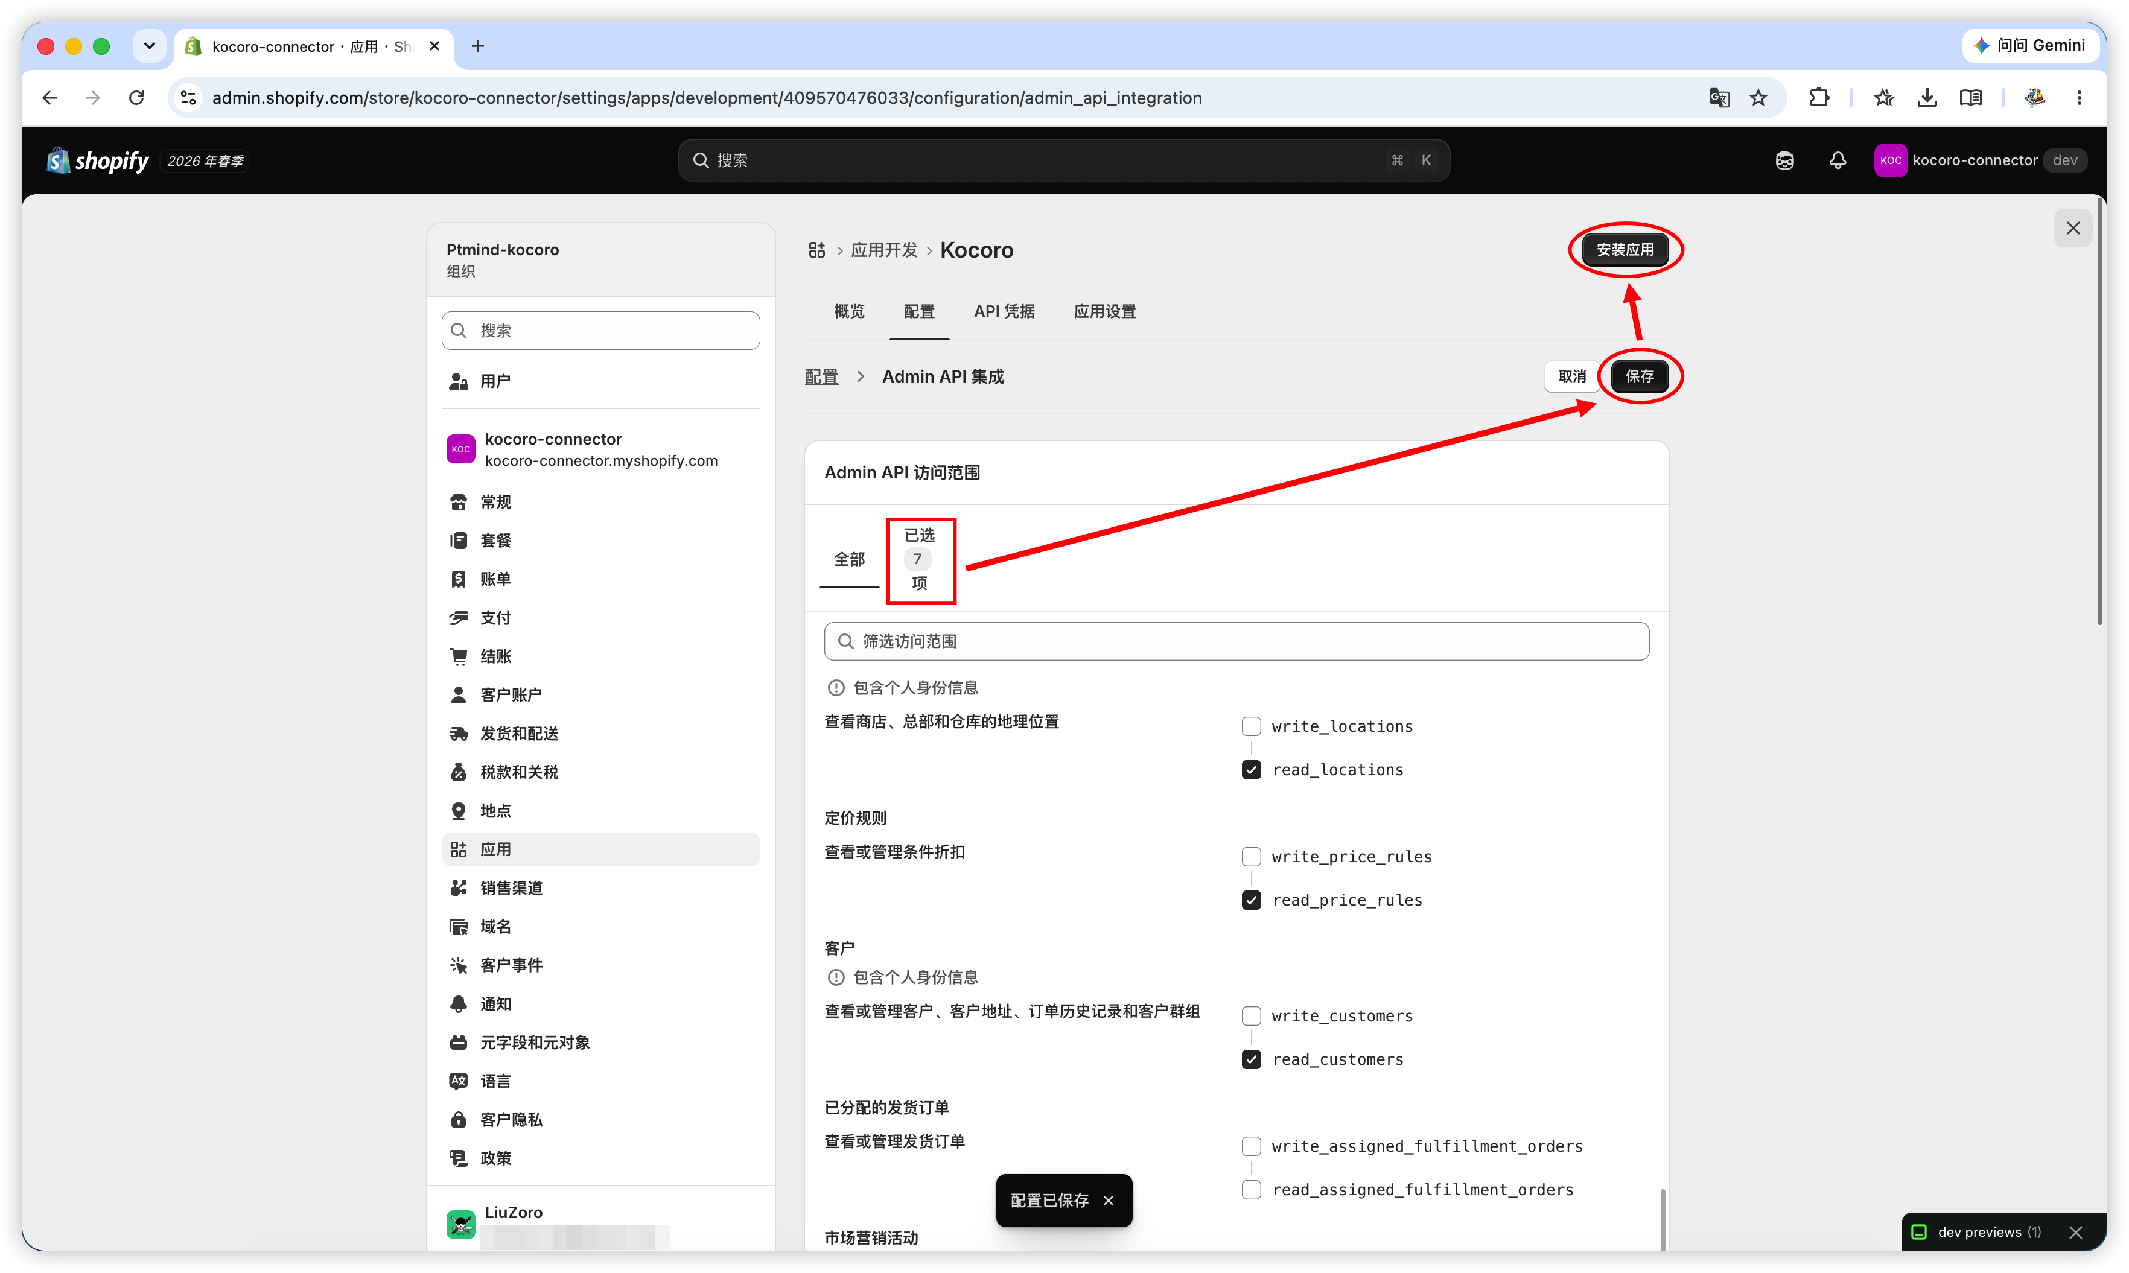Click Install app (安装应用) button
This screenshot has width=2129, height=1273.
click(x=1625, y=250)
